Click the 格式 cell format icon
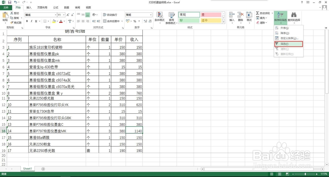 tap(249, 15)
